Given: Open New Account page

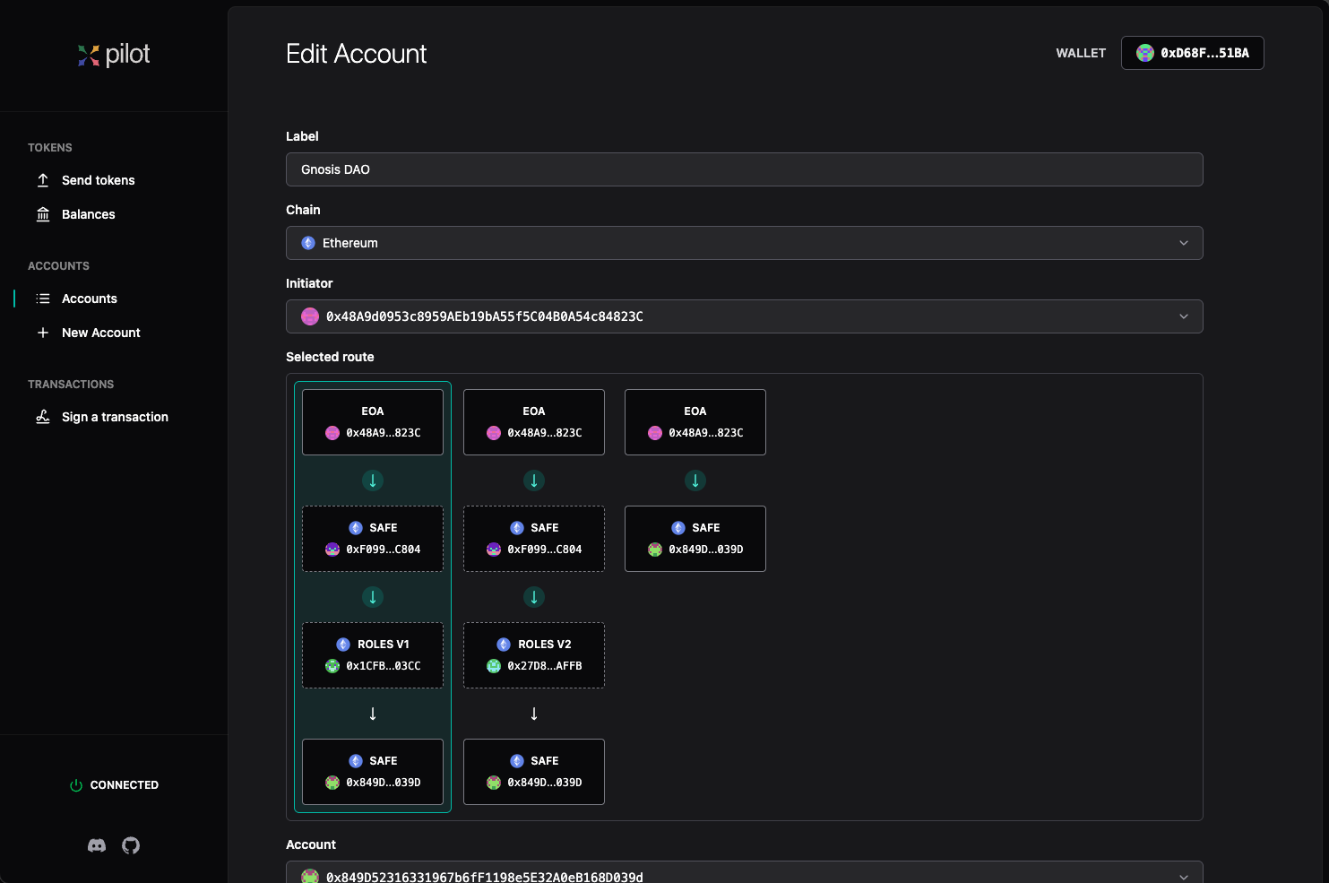Looking at the screenshot, I should (100, 333).
